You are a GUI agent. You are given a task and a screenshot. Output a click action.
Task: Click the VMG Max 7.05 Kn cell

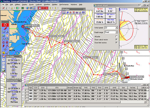tap(100, 16)
